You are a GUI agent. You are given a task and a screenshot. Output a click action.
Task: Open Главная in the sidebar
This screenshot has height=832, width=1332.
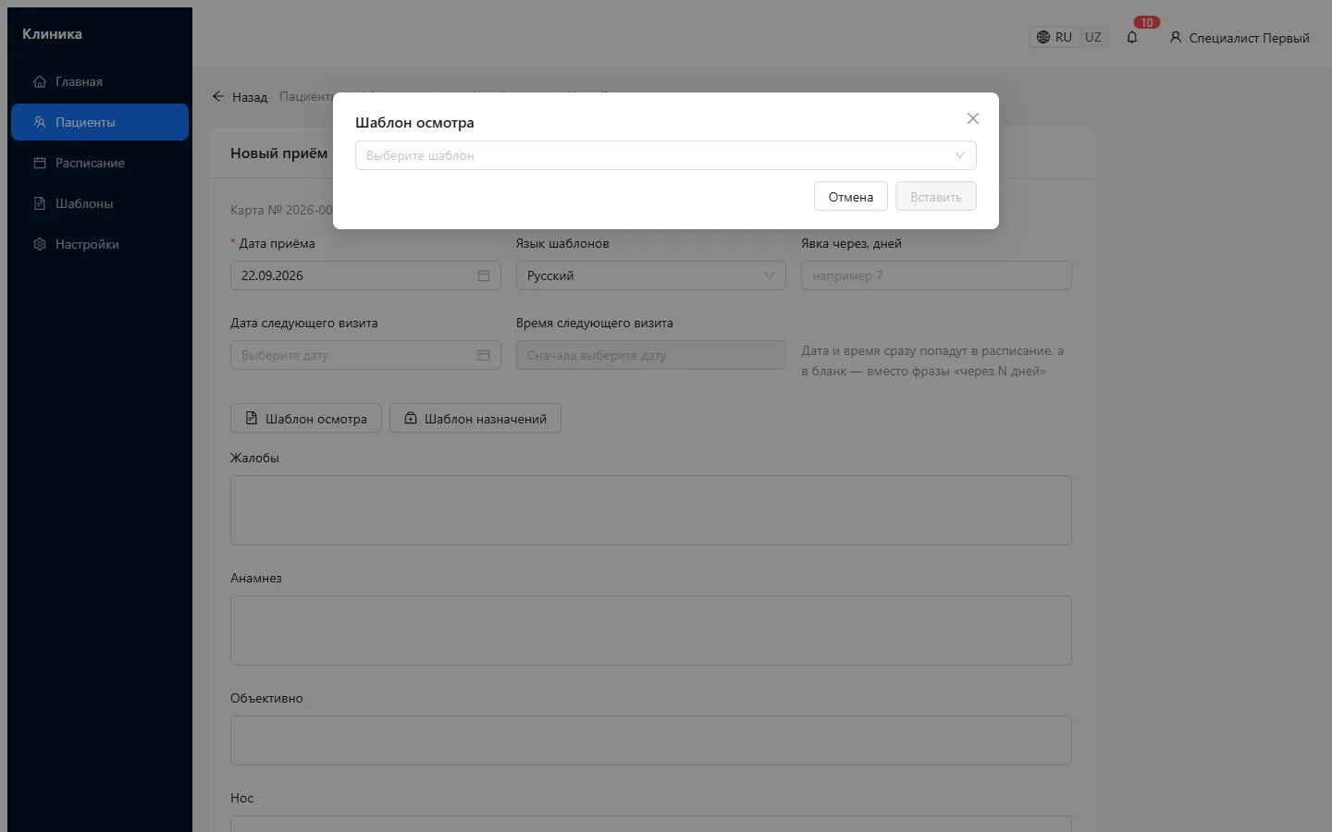click(100, 81)
